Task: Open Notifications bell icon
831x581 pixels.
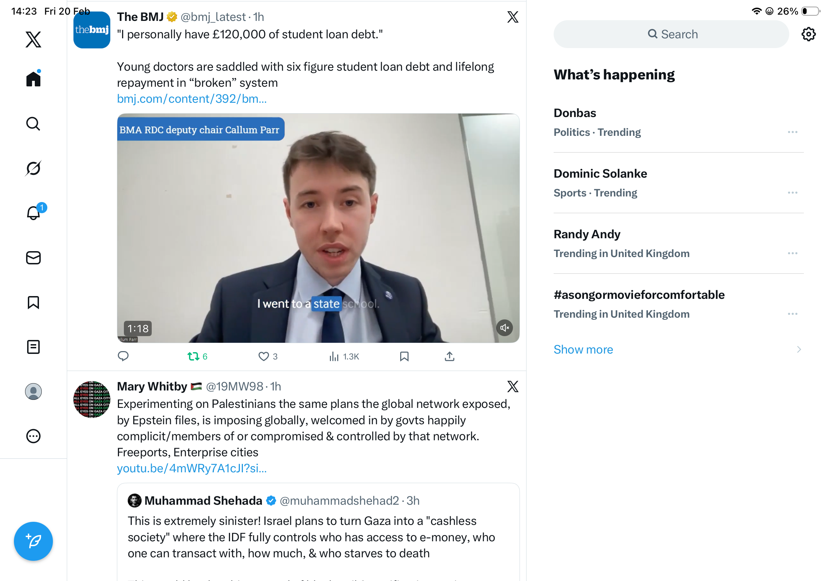Action: 33,213
